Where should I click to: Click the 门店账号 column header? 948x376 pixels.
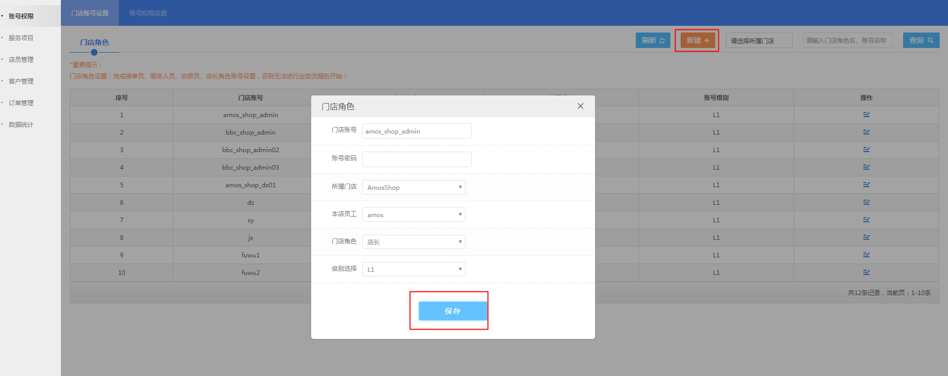[x=250, y=97]
